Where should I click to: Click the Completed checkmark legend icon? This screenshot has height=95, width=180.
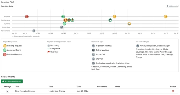[x=49, y=49]
